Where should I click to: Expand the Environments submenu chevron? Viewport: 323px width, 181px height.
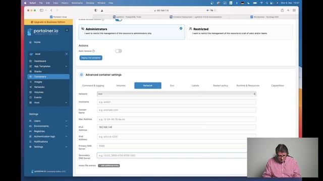(x=66, y=126)
